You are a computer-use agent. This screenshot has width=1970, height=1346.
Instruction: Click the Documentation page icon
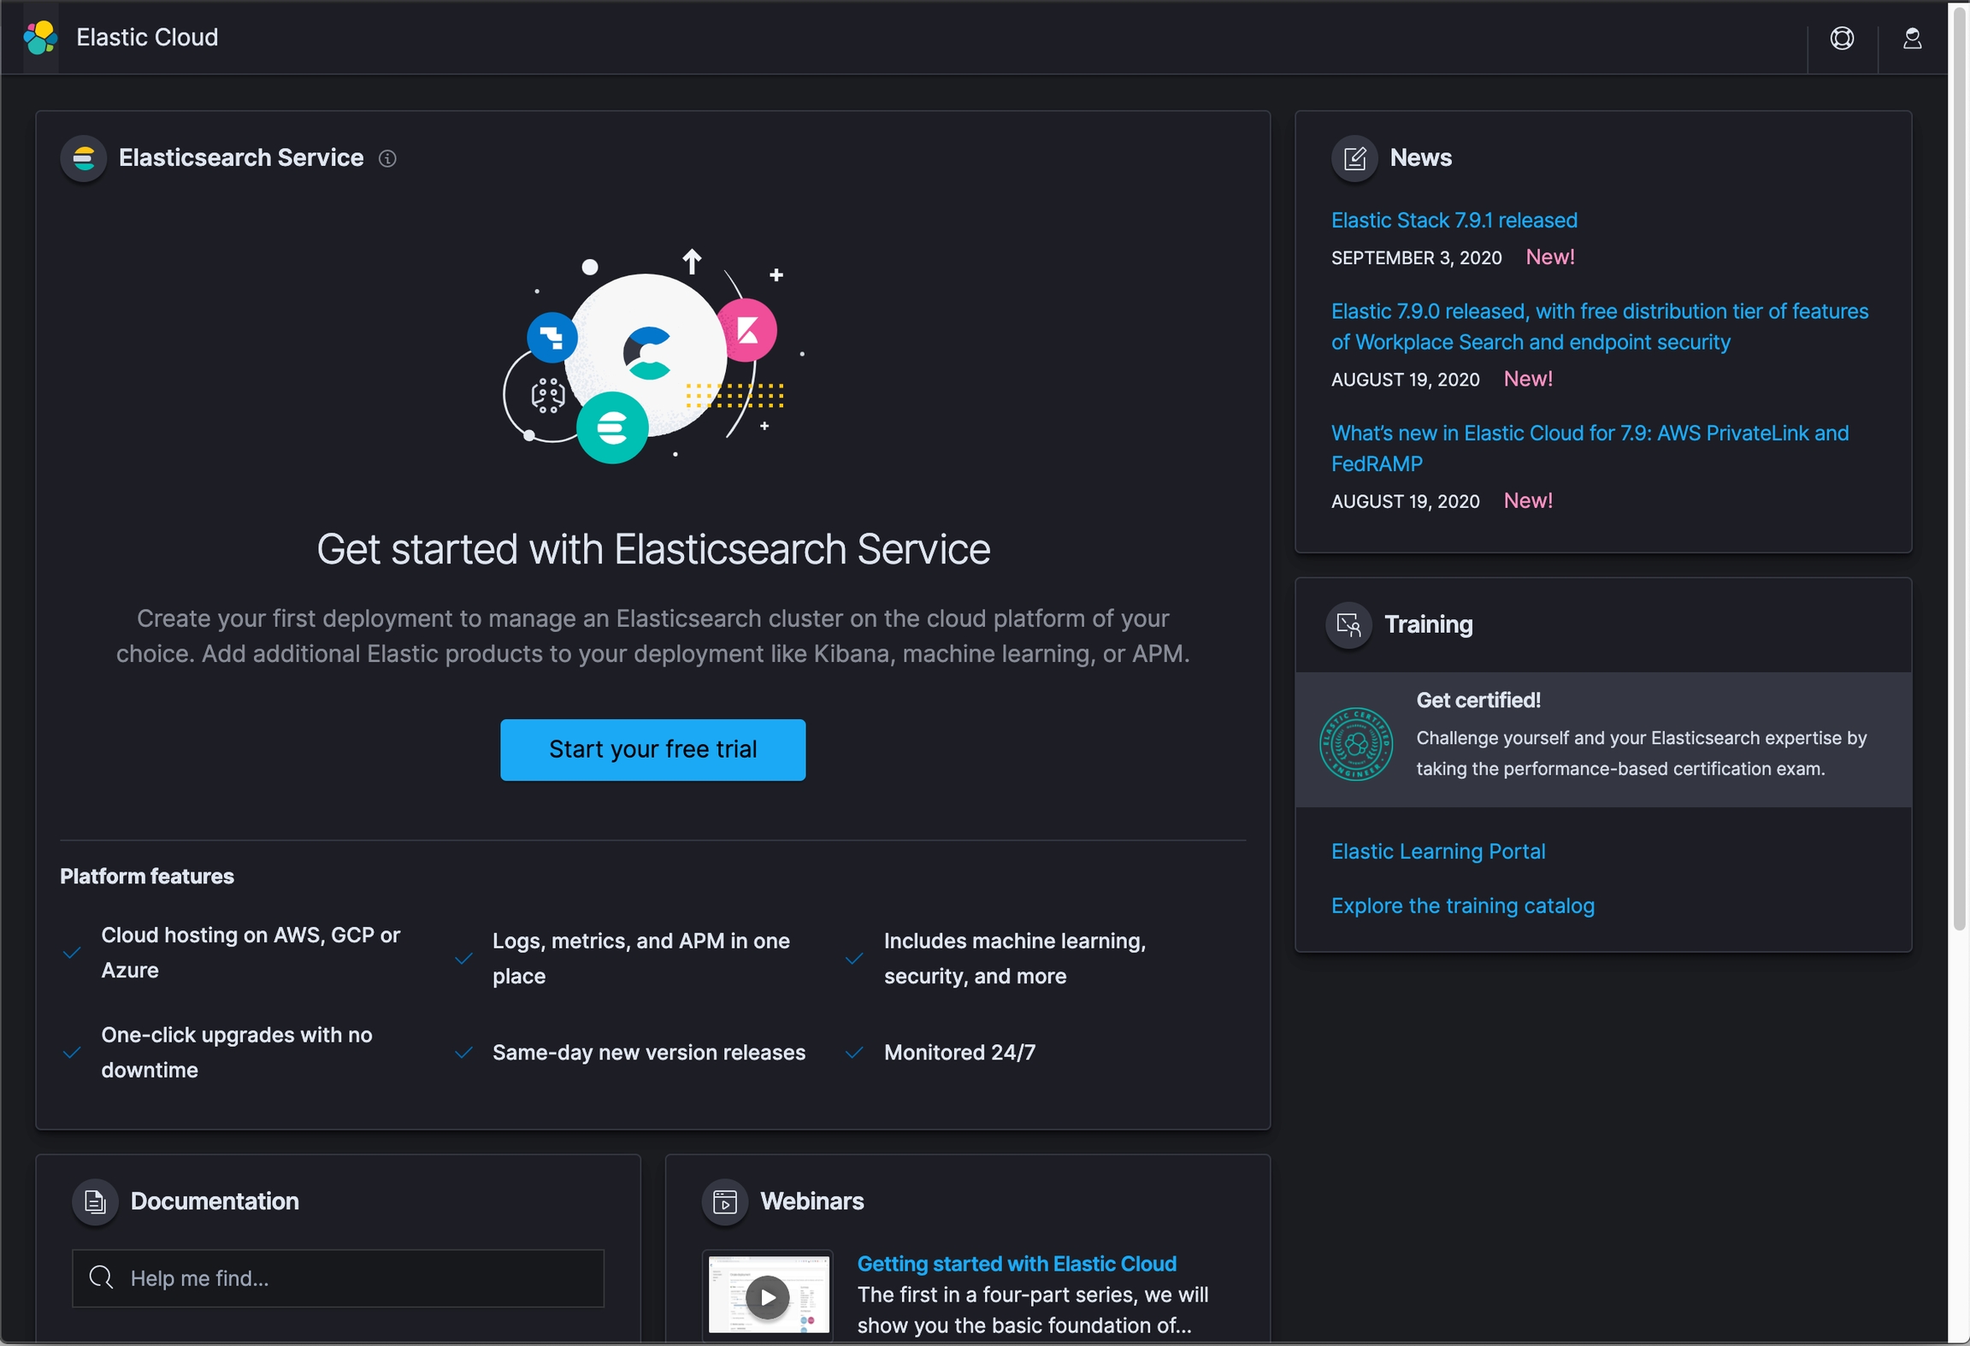[x=95, y=1201]
